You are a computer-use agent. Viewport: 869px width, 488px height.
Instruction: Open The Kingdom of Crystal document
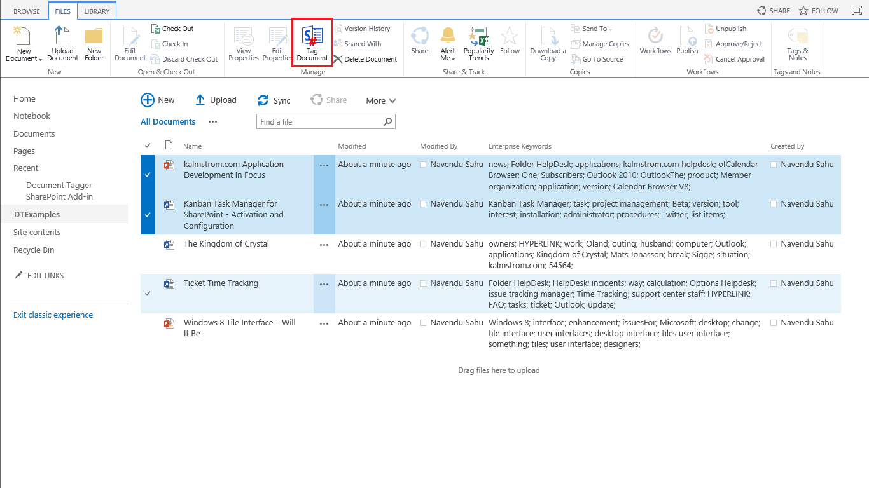click(x=226, y=243)
